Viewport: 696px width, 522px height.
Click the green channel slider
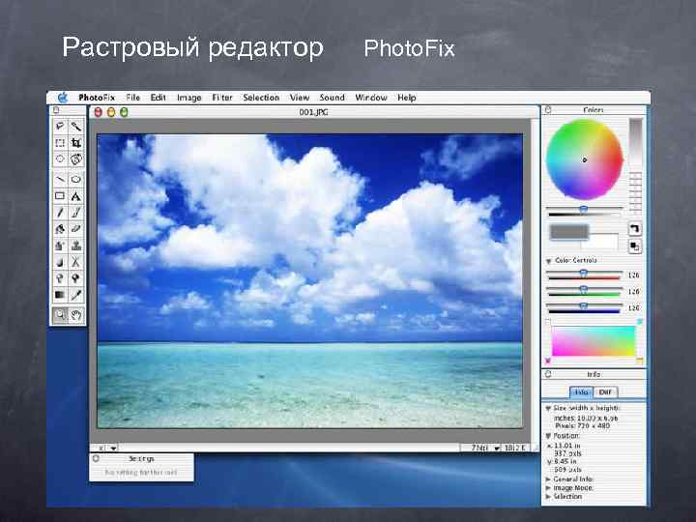click(584, 291)
